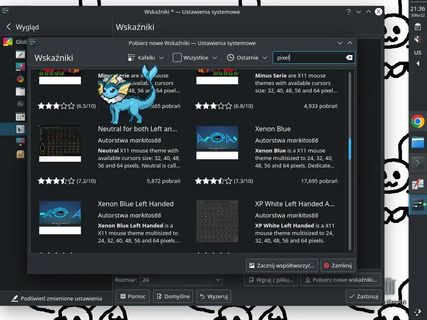Click the help question mark in title bar
This screenshot has width=427, height=320.
(x=349, y=12)
